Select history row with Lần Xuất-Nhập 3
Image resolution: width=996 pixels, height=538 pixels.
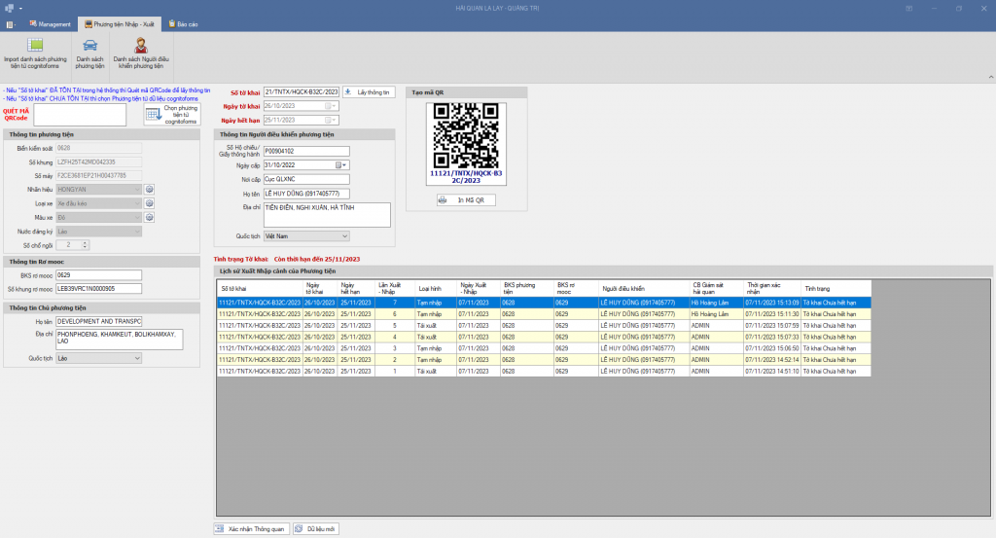pyautogui.click(x=544, y=348)
